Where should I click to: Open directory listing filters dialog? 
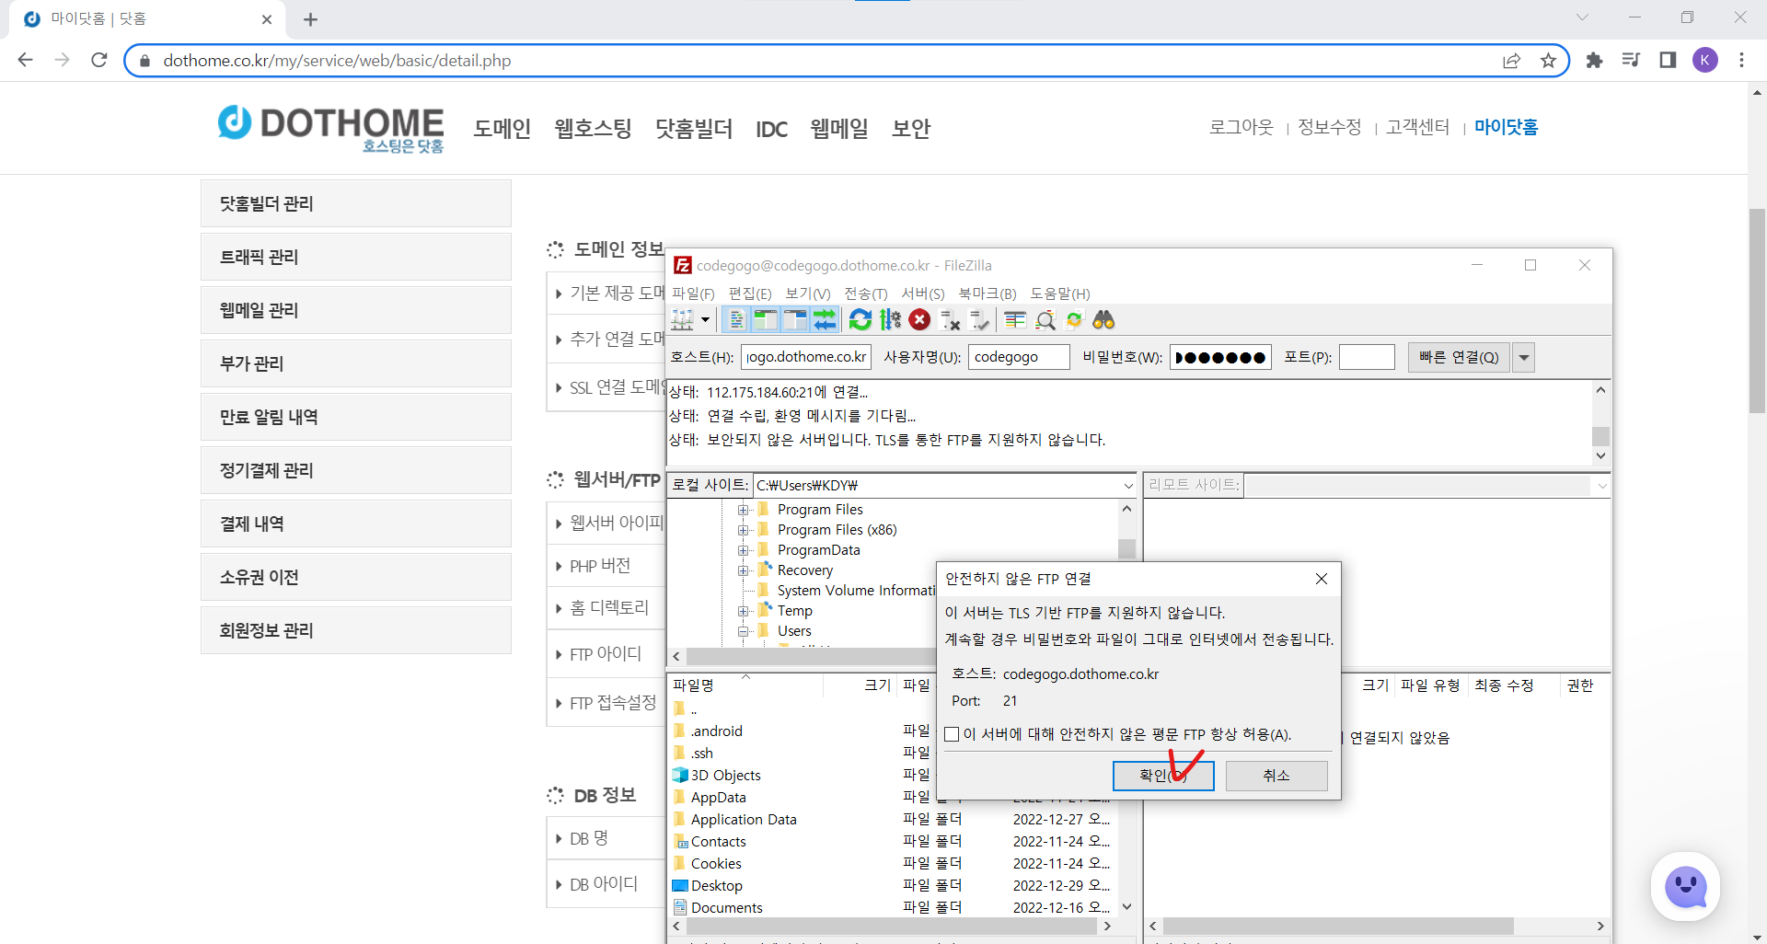click(1015, 320)
